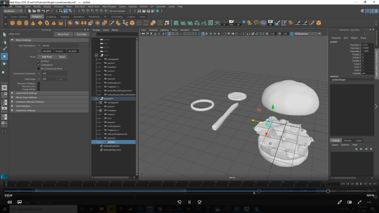The width and height of the screenshot is (379, 213).
Task: Open the Mesh Tools menu
Action: (94, 6)
